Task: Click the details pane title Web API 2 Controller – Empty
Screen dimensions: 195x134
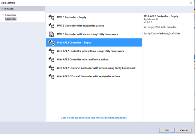Action: coord(161,16)
